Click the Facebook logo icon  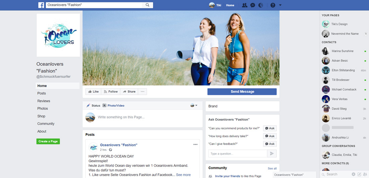[x=41, y=5]
